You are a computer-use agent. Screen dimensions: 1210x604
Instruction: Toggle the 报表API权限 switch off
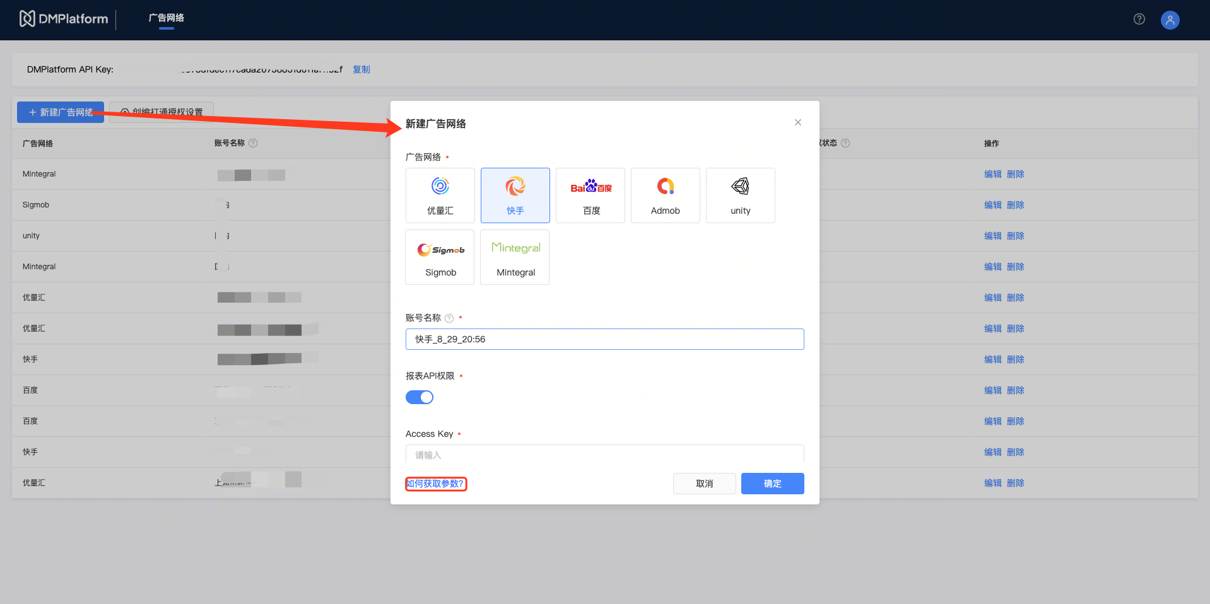[420, 397]
